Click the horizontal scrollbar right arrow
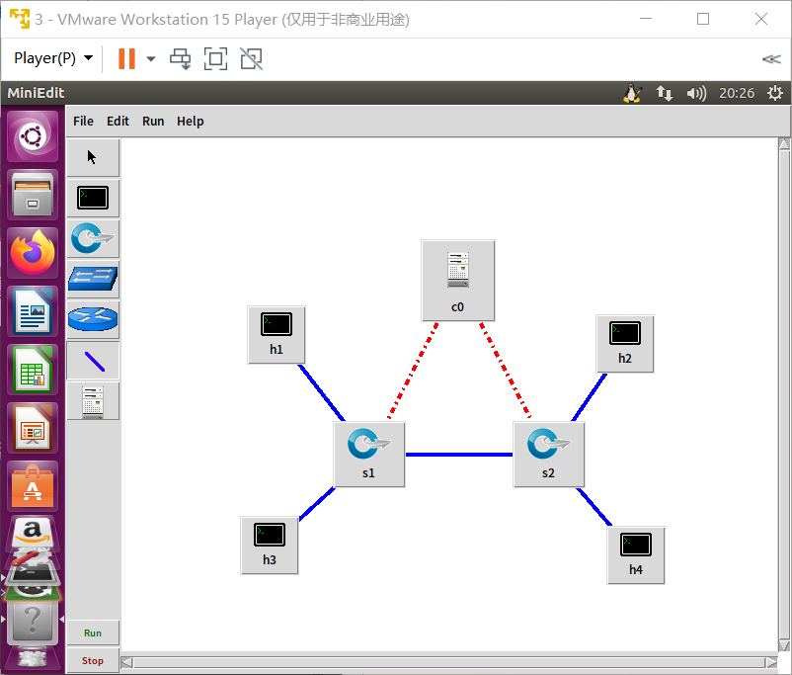Viewport: 792px width, 675px height. [771, 662]
